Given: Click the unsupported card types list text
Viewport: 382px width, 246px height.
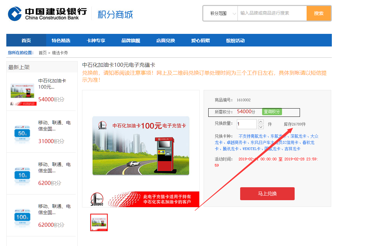Looking at the screenshot, I should [x=266, y=142].
